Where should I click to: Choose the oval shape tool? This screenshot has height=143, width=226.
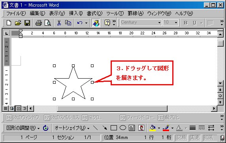click(123, 128)
